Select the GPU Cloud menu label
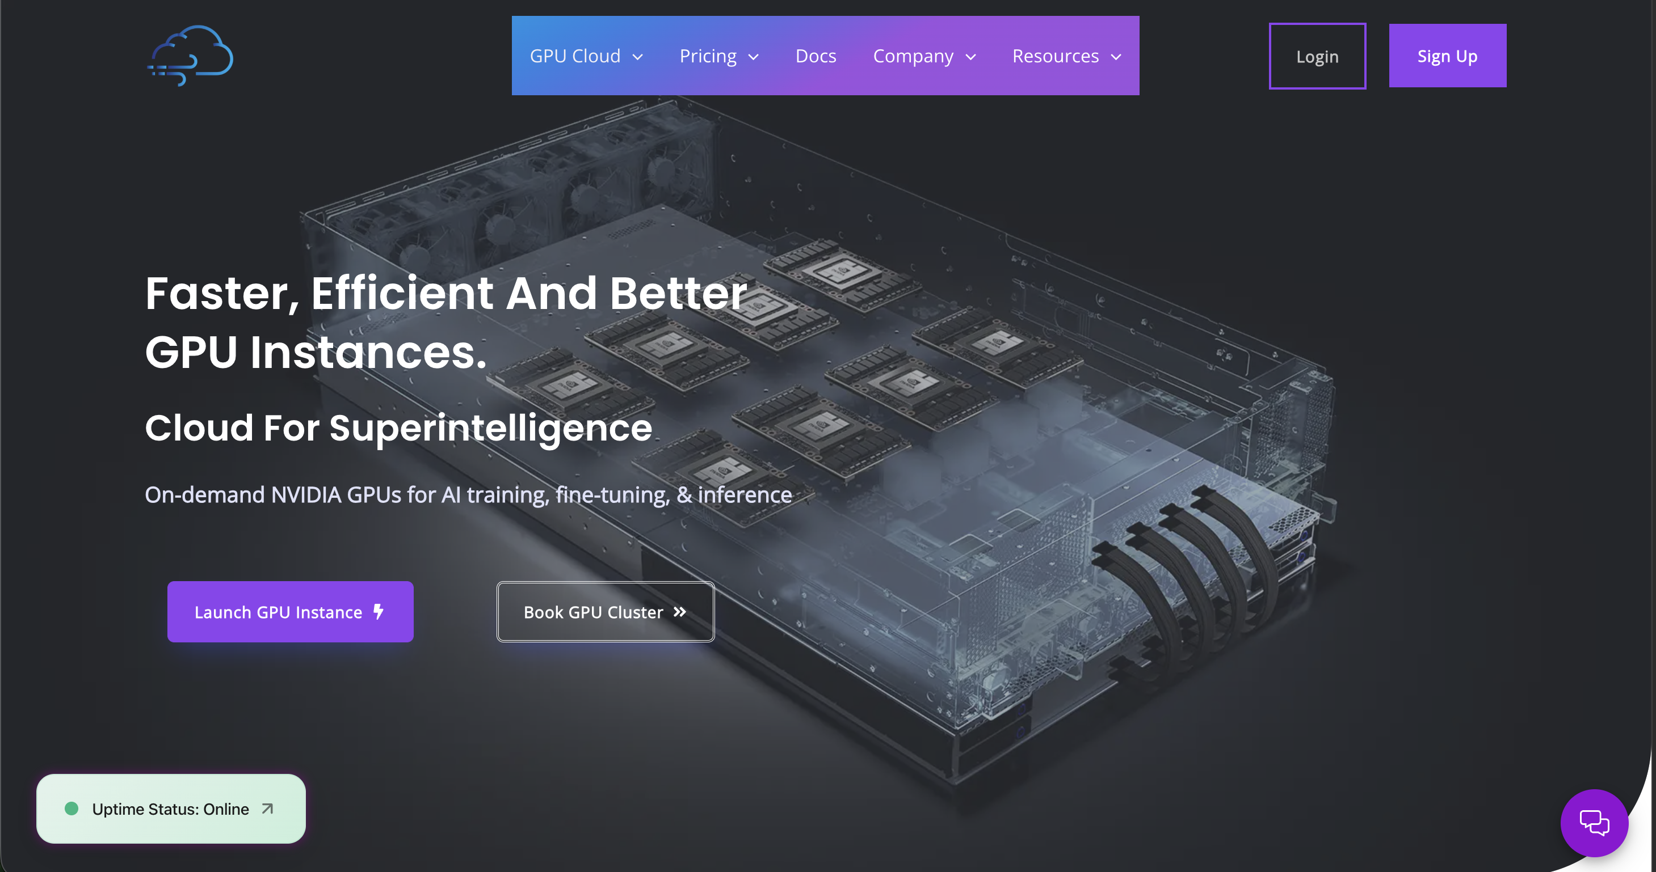This screenshot has width=1656, height=872. [x=575, y=56]
